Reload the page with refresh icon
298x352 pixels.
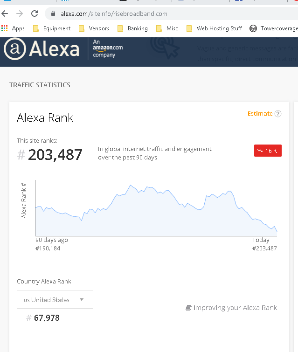pyautogui.click(x=35, y=14)
